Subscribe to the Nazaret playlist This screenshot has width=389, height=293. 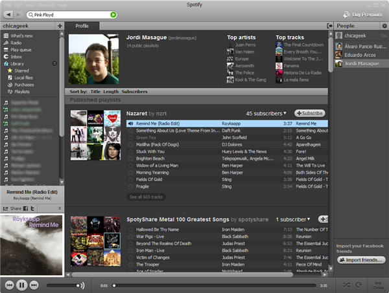tap(309, 113)
